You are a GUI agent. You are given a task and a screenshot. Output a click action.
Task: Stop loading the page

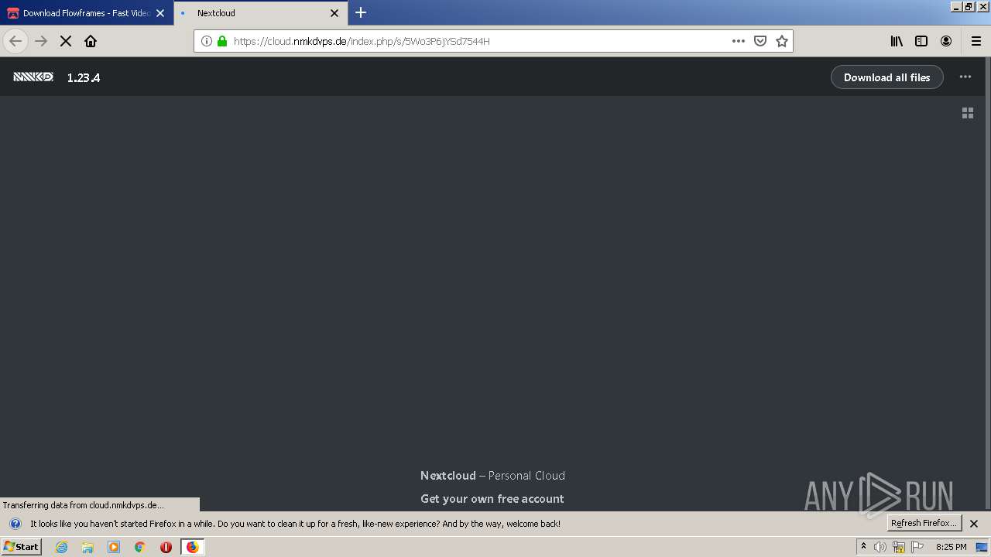pyautogui.click(x=66, y=41)
